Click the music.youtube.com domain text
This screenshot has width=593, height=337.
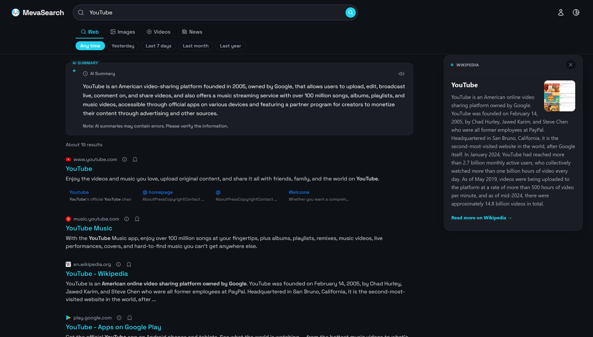pyautogui.click(x=96, y=219)
